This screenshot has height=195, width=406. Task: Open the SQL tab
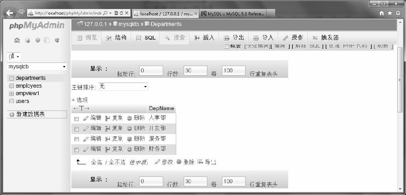click(x=145, y=38)
